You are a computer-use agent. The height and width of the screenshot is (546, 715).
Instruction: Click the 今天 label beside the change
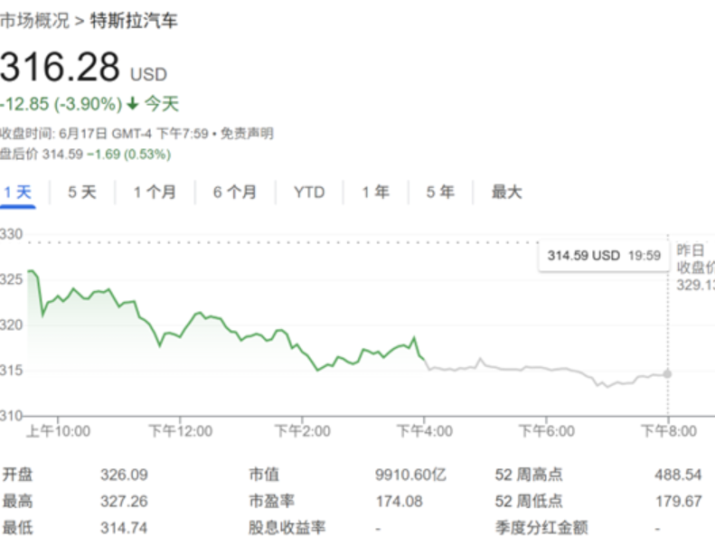pyautogui.click(x=162, y=104)
